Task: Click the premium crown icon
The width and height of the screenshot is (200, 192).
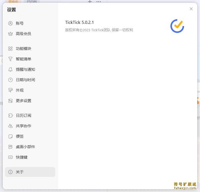Action: (10, 34)
